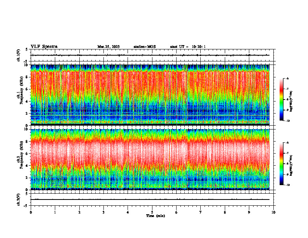Click the time axis tick label "0"
This screenshot has height=238, width=308.
[x=31, y=212]
